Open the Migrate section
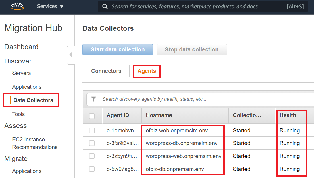314x178 pixels. point(16,159)
